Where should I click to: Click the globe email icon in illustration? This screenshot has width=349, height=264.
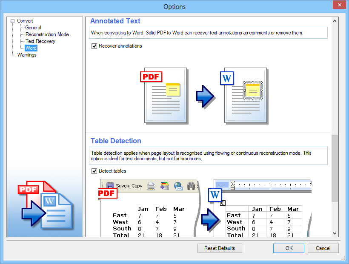tap(178, 186)
